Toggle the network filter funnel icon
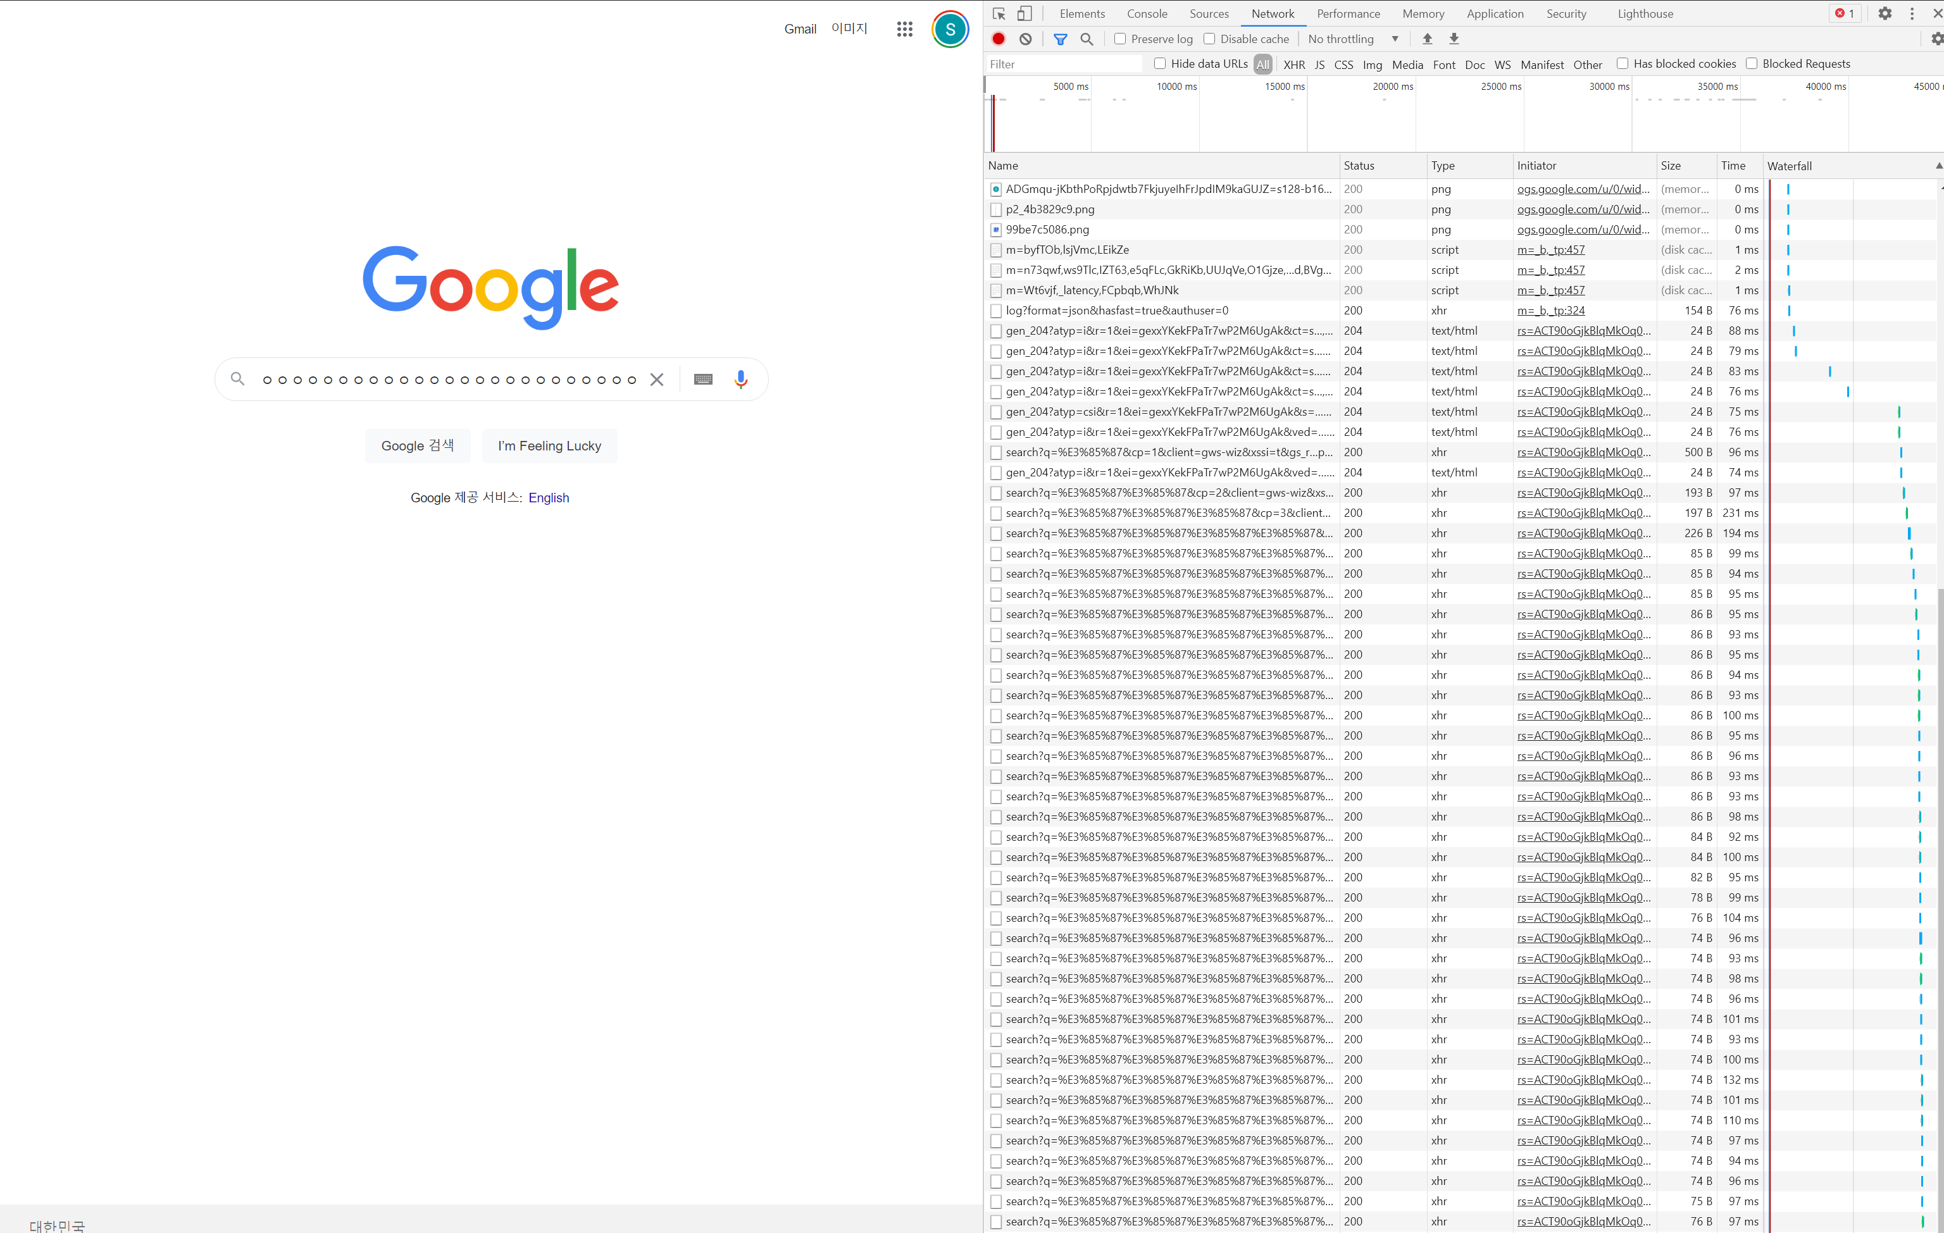This screenshot has width=1944, height=1233. (x=1061, y=39)
